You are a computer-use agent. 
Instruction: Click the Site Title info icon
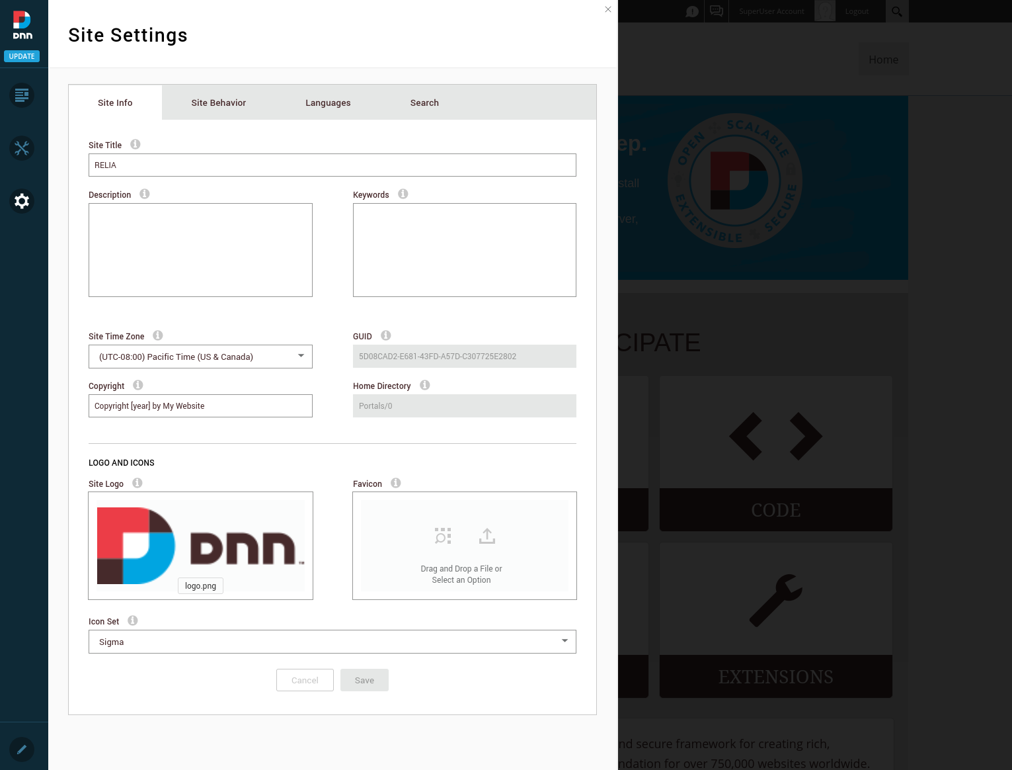[x=136, y=144]
